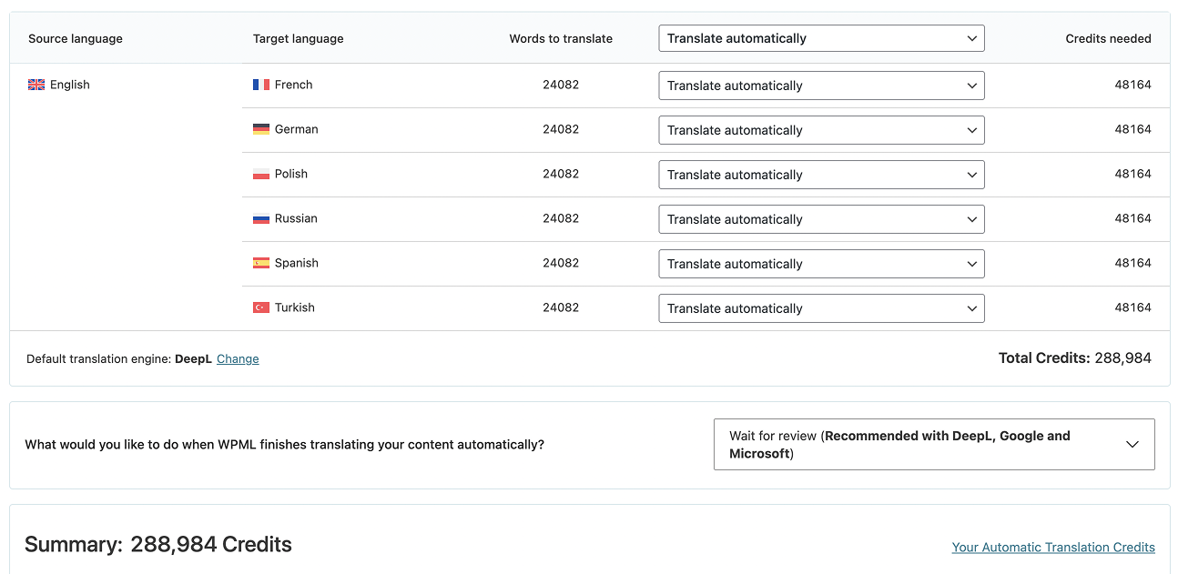Click the German flag icon
Viewport: 1178px width, 574px height.
(261, 129)
